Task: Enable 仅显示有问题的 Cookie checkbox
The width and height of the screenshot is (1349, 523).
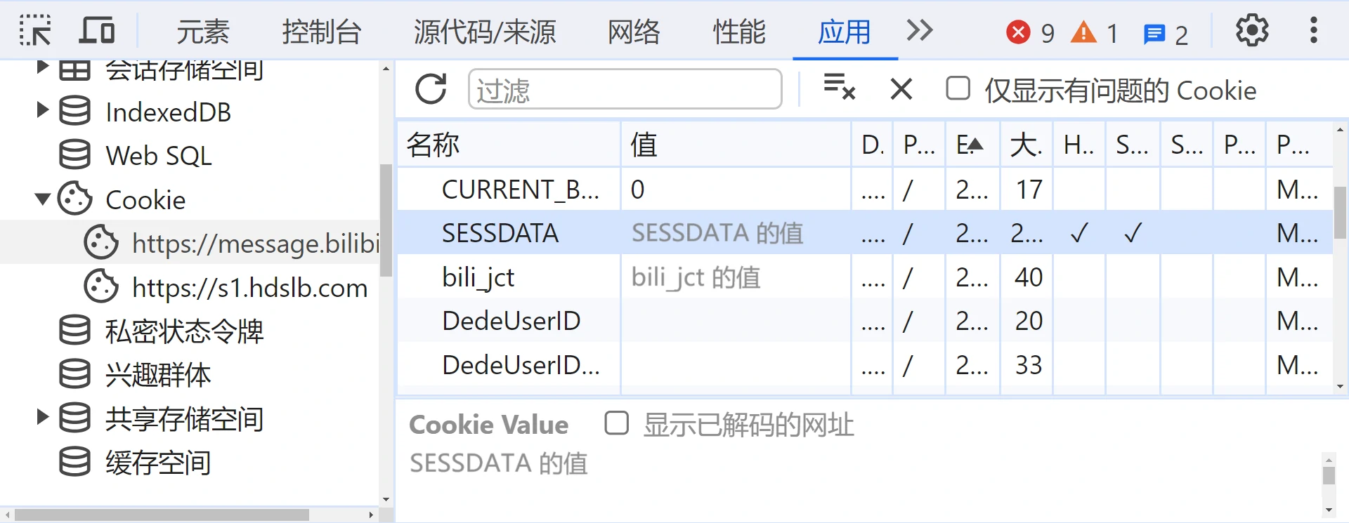Action: [958, 88]
